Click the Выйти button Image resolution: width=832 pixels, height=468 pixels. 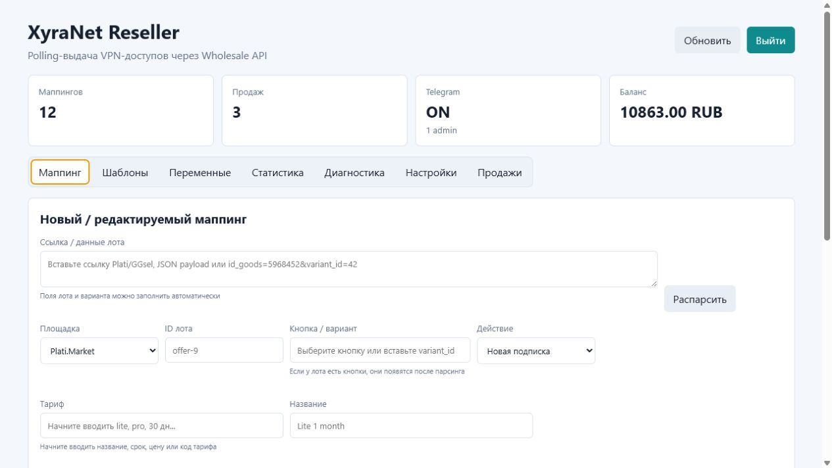(x=770, y=40)
